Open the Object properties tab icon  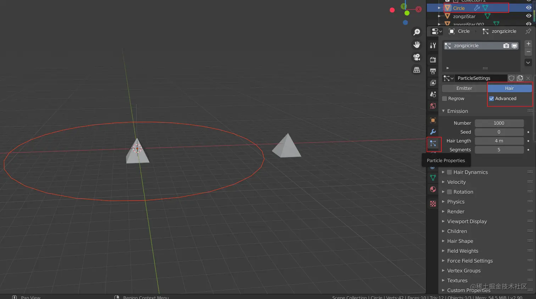click(x=433, y=120)
